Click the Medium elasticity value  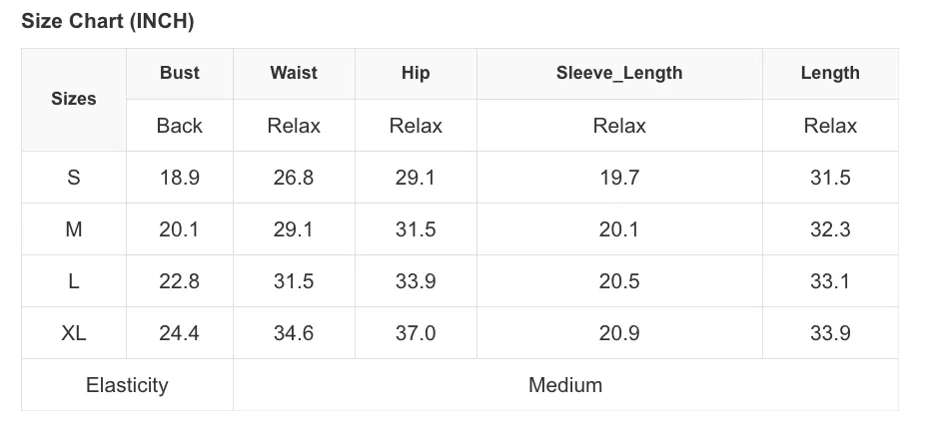pyautogui.click(x=565, y=385)
